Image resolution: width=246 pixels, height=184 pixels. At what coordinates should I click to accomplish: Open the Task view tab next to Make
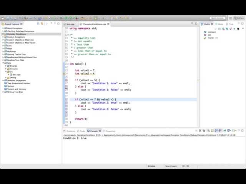(x=230, y=24)
